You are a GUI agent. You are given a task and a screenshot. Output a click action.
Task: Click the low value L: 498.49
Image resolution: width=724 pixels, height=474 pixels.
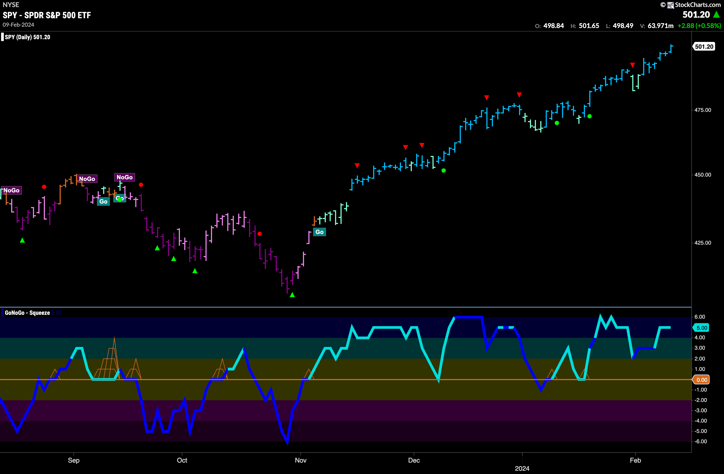click(x=620, y=26)
